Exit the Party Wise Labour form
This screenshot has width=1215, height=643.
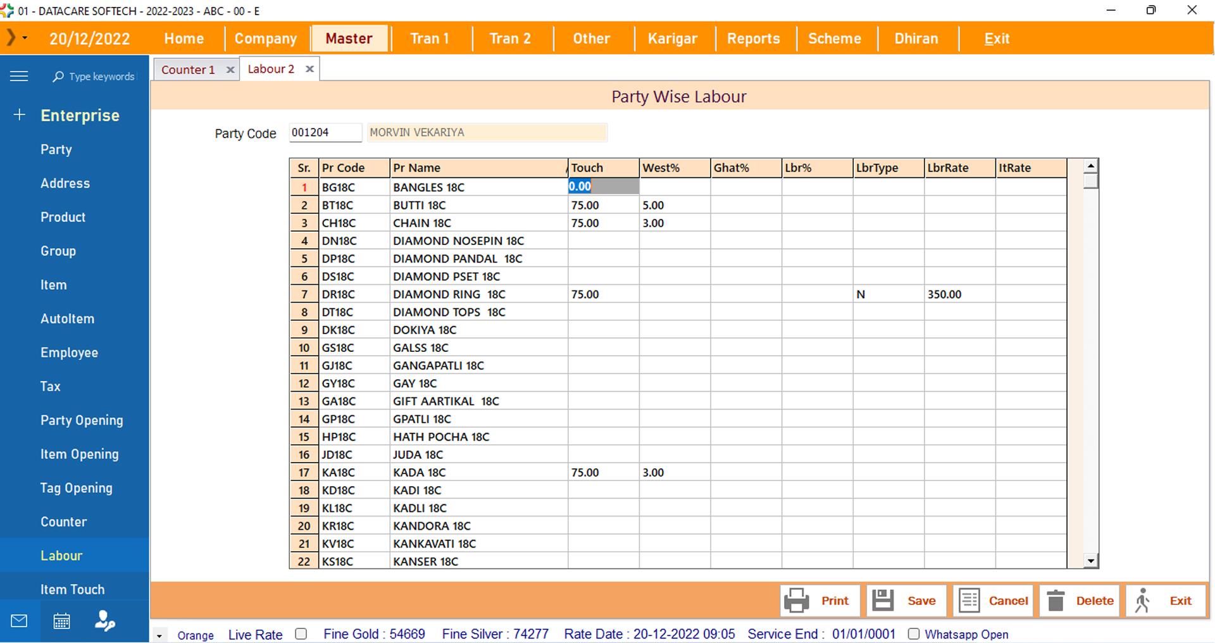(x=1166, y=601)
